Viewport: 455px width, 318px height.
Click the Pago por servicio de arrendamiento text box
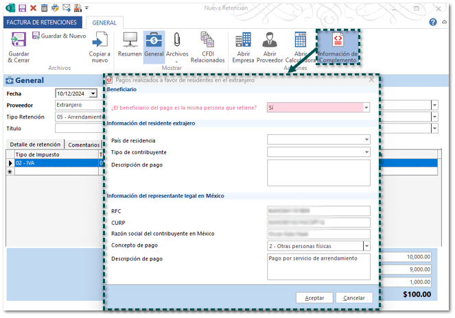318,267
